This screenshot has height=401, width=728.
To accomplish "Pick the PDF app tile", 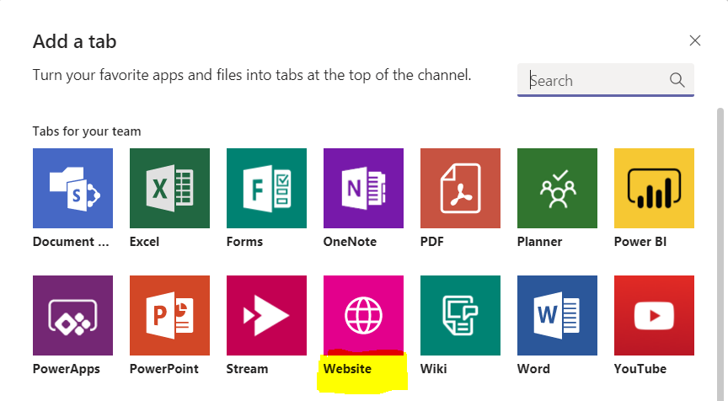I will [461, 188].
